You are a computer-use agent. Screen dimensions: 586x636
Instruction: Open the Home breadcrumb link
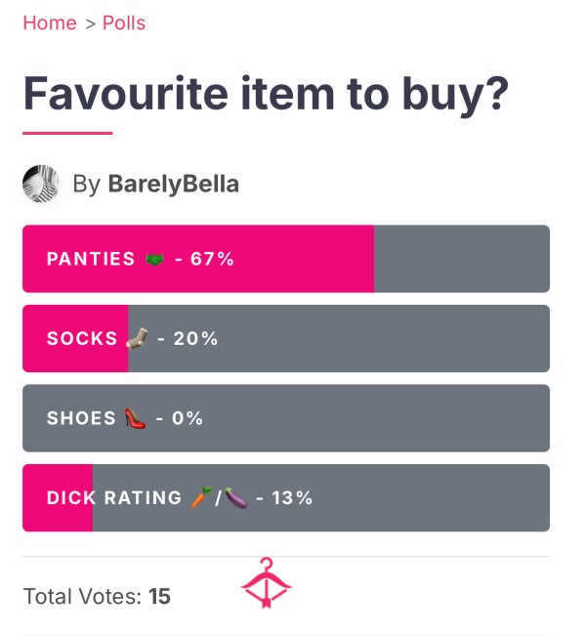point(50,22)
